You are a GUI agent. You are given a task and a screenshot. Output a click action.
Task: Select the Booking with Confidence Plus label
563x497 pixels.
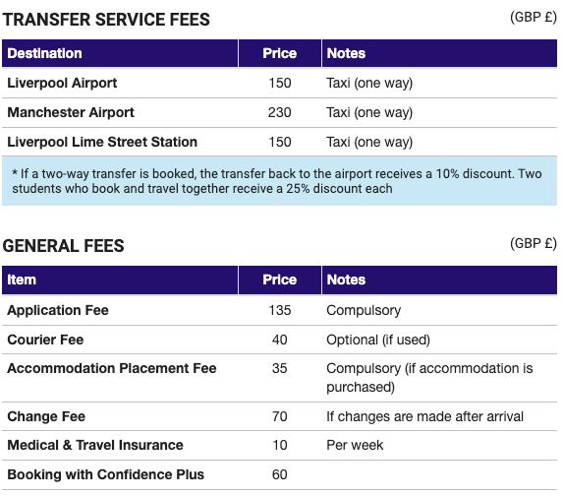pos(105,474)
